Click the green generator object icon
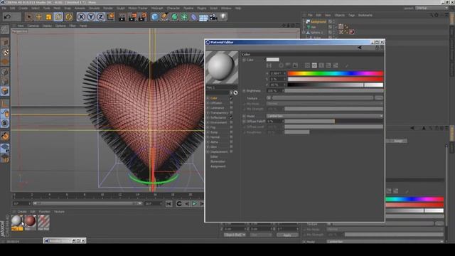The height and width of the screenshot is (256, 455). click(174, 17)
